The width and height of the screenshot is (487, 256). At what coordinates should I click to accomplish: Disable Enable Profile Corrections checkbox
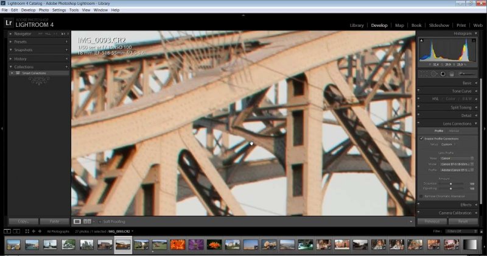click(421, 139)
